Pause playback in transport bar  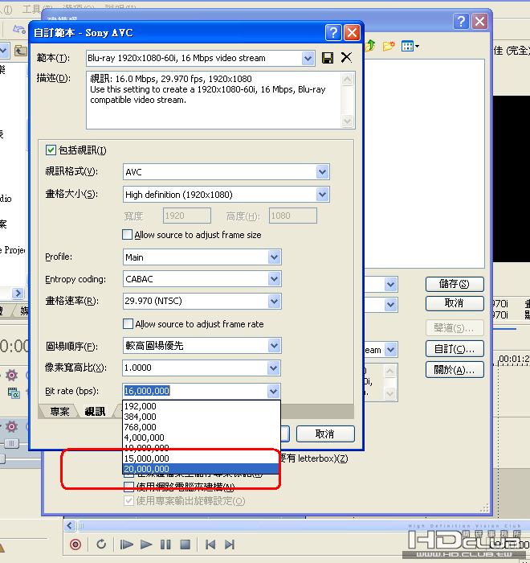[x=165, y=545]
